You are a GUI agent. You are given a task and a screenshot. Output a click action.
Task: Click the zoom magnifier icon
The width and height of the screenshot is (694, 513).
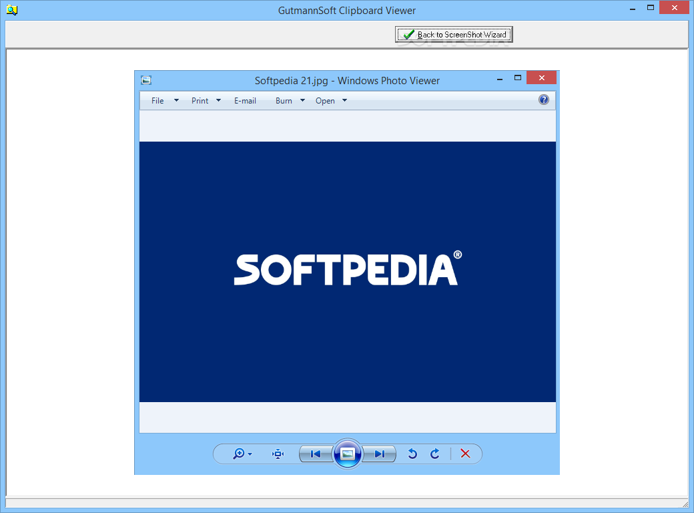[239, 454]
